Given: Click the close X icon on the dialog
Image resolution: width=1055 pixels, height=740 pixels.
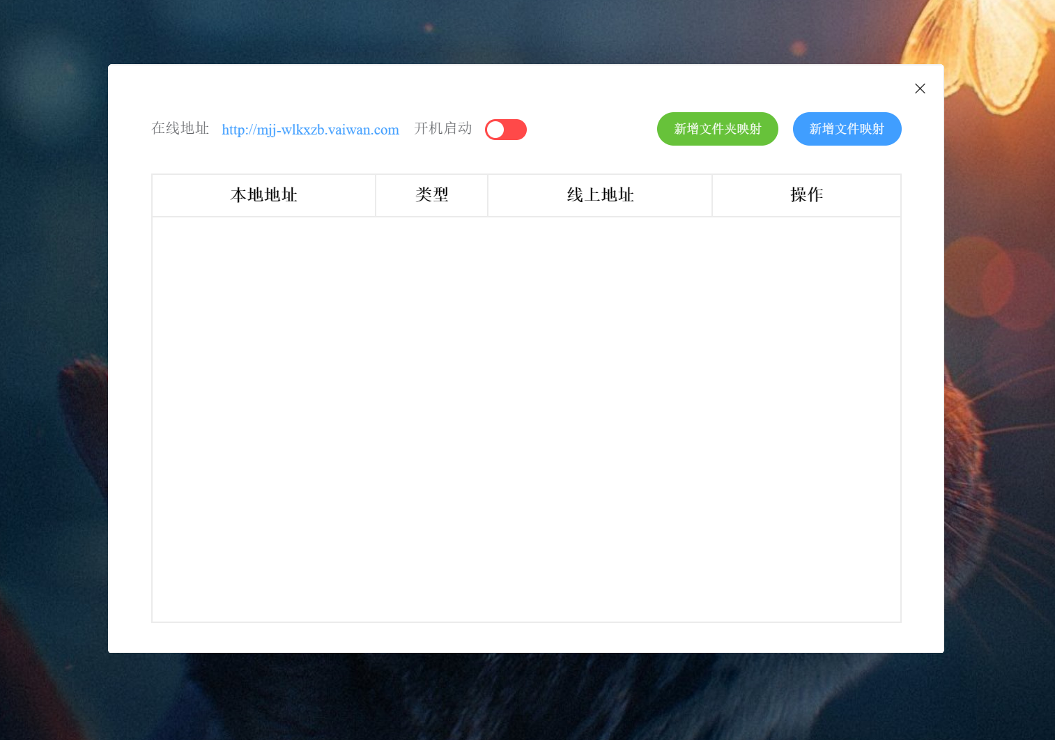Looking at the screenshot, I should point(920,88).
